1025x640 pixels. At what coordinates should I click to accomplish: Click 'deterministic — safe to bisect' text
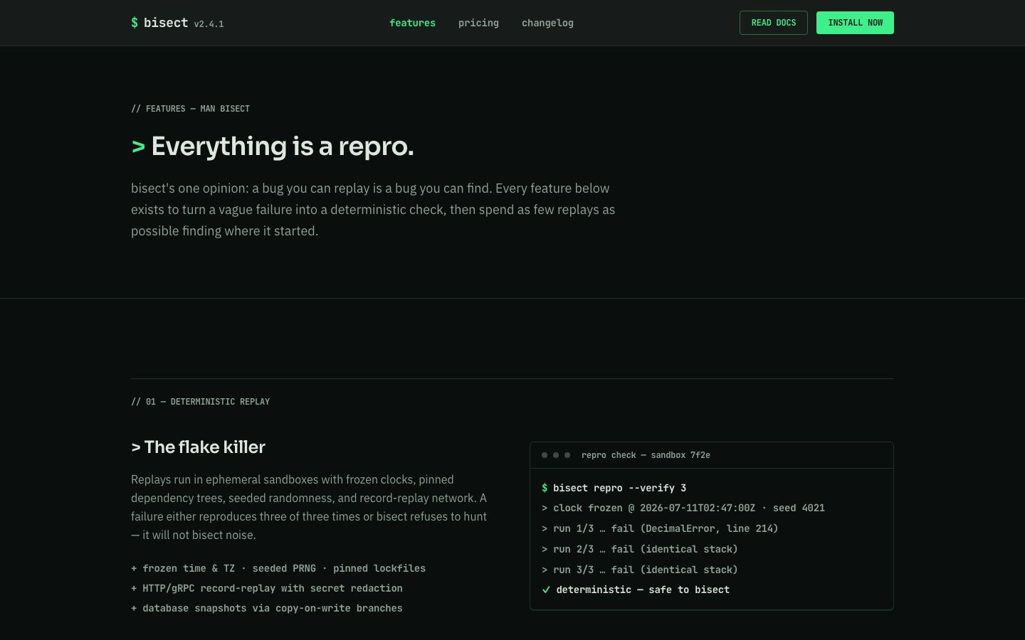coord(643,590)
